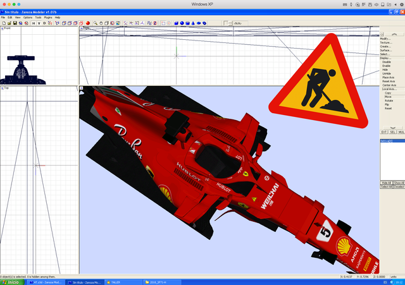
Task: Open the Edit menu
Action: pyautogui.click(x=10, y=18)
